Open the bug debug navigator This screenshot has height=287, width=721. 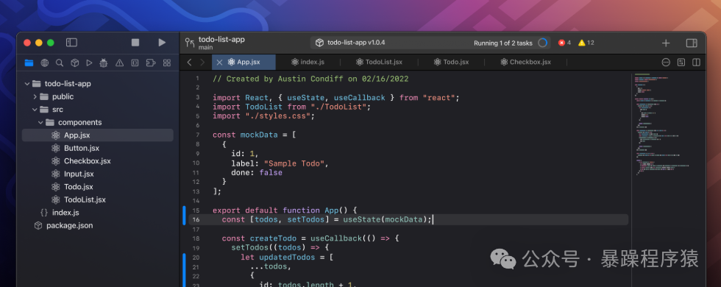tap(104, 63)
